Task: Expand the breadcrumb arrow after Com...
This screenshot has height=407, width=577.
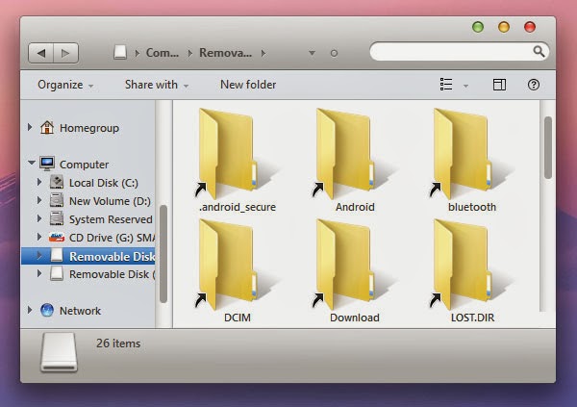Action: [x=189, y=54]
